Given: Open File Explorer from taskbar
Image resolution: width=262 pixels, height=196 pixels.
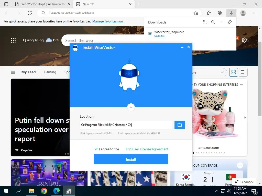Looking at the screenshot, I should [x=31, y=191].
